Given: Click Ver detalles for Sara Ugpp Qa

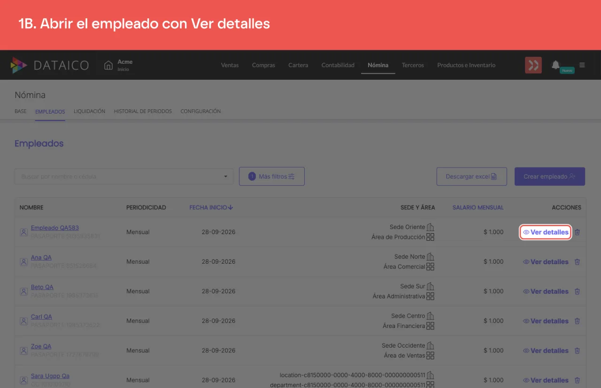Looking at the screenshot, I should point(546,380).
